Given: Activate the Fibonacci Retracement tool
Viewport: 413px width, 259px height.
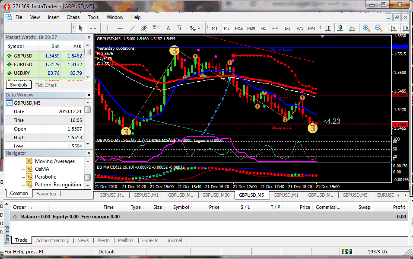Looking at the screenshot, I should (155, 28).
